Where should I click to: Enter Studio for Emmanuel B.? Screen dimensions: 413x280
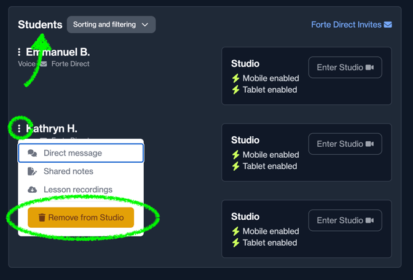point(345,68)
